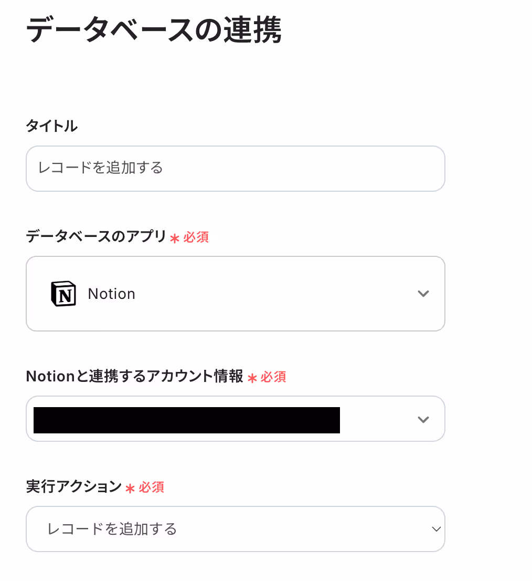Click red asterisk beside データベースのアプリ
The height and width of the screenshot is (581, 532).
pos(175,238)
